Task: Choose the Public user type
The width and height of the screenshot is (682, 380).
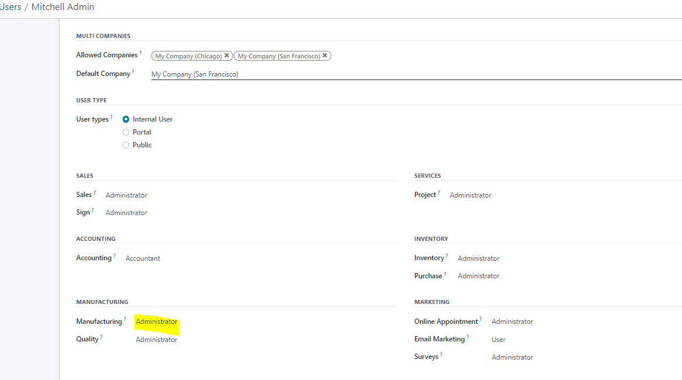Action: click(x=126, y=145)
